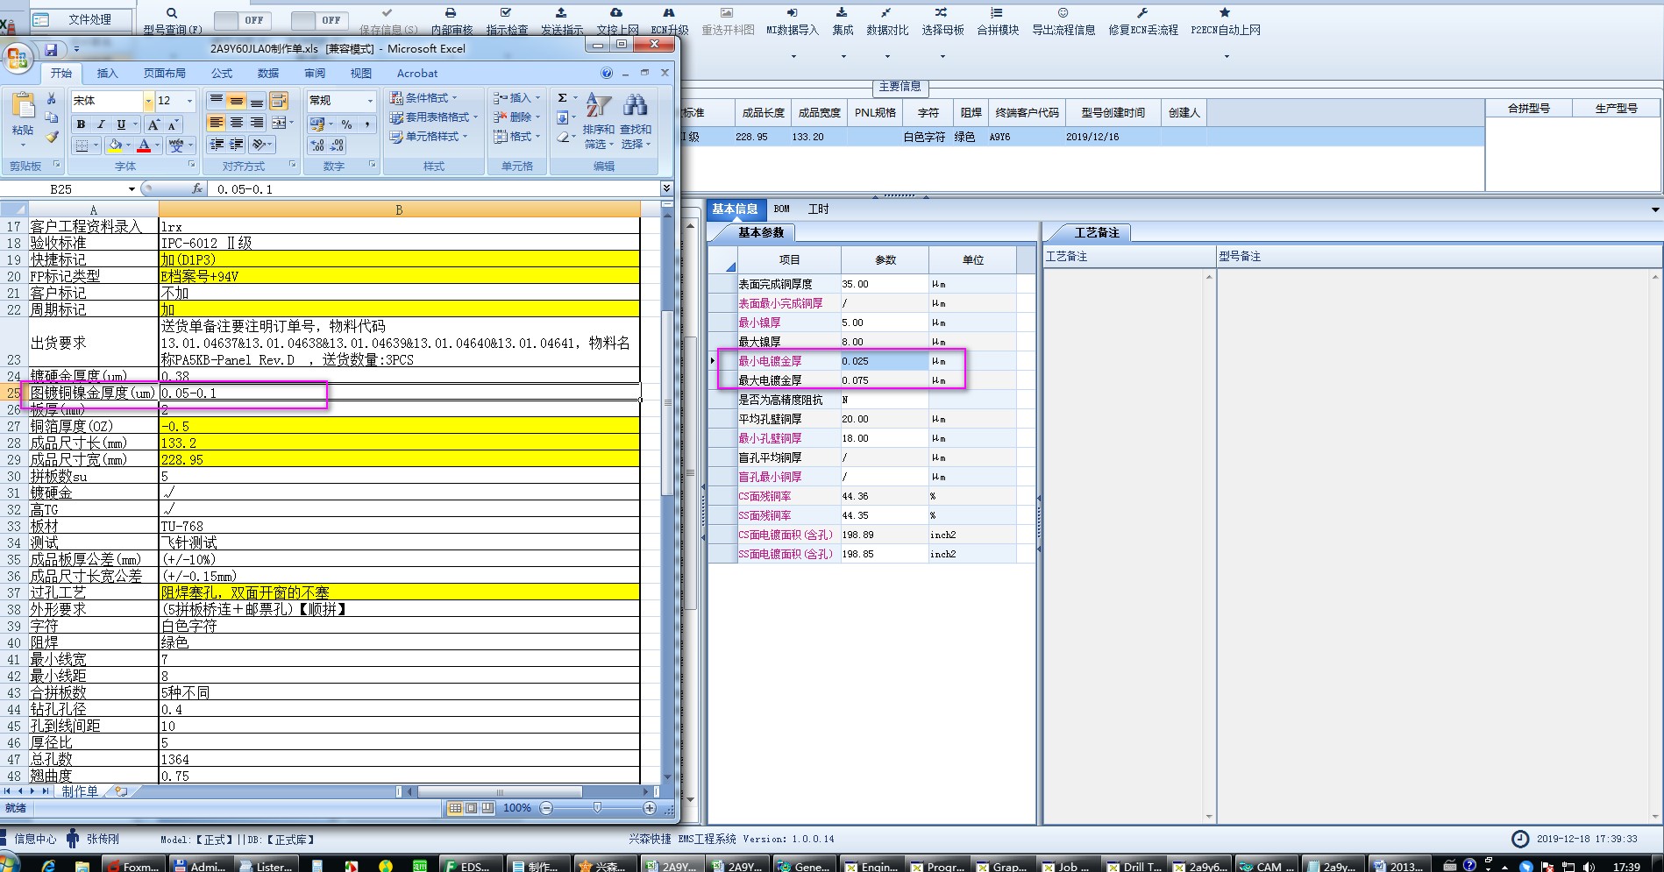Image resolution: width=1664 pixels, height=872 pixels.
Task: Select 最小电镀金厚 value cell 0.025
Action: (884, 361)
